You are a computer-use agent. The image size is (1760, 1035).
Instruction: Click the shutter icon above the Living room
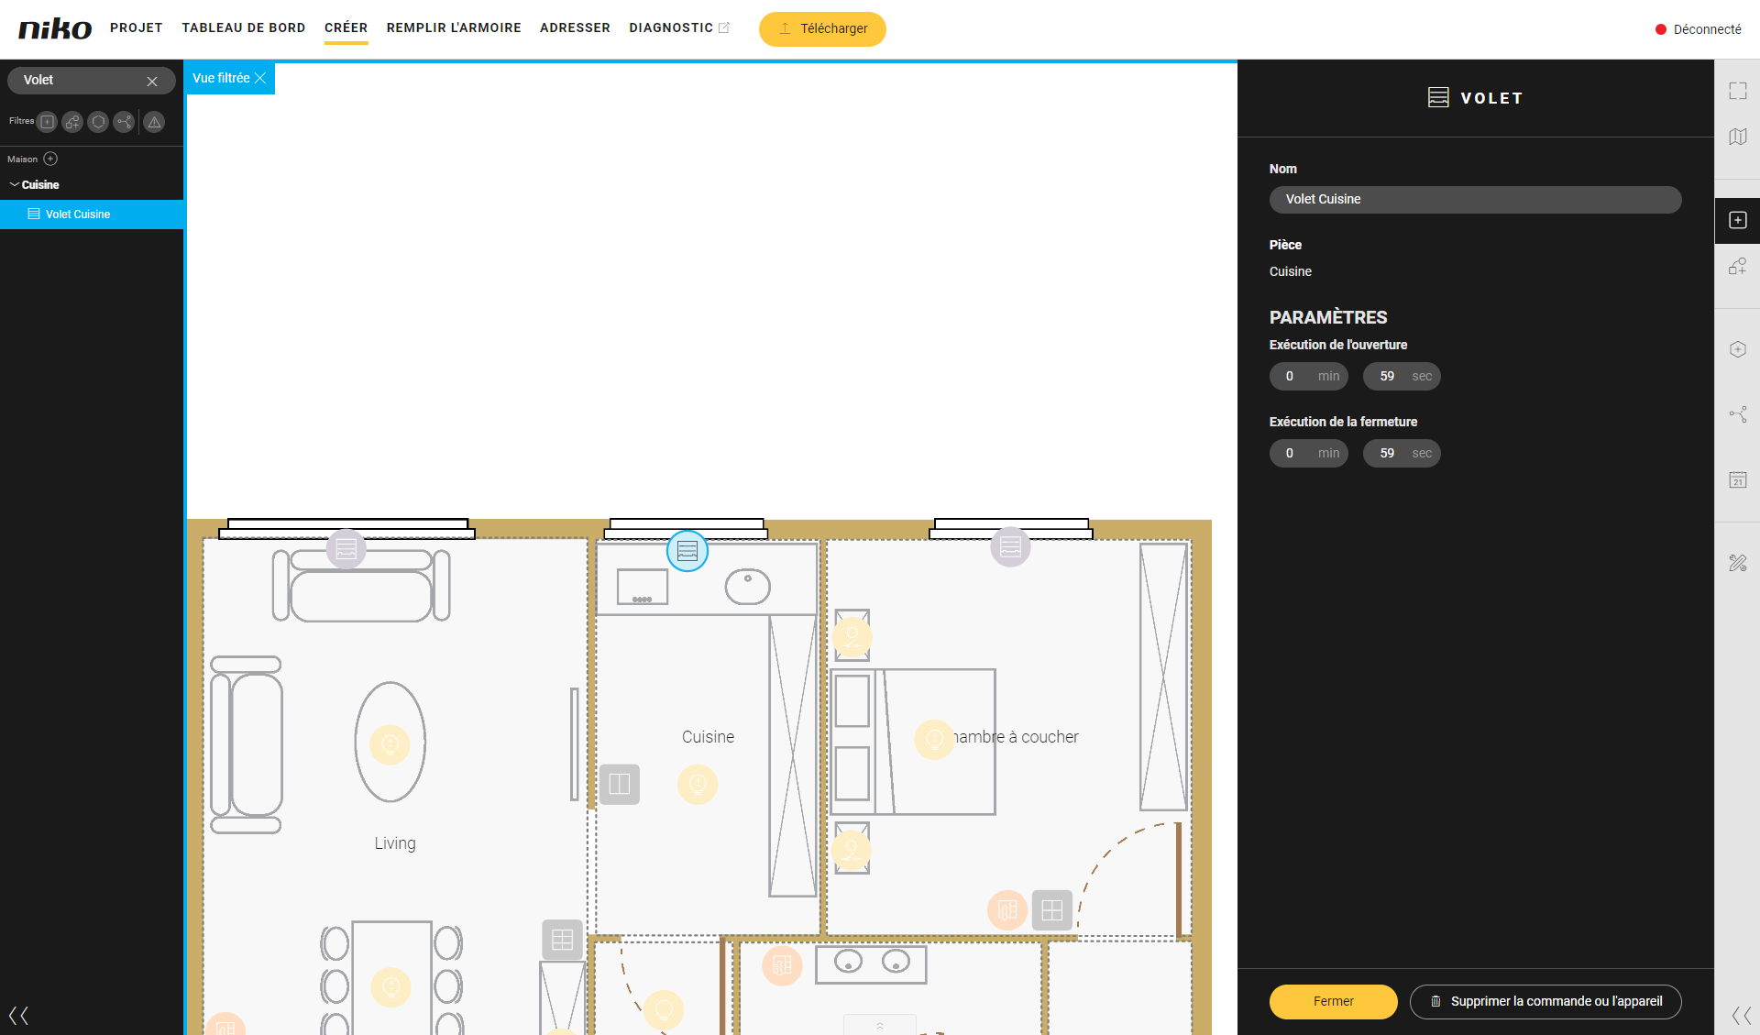tap(346, 549)
